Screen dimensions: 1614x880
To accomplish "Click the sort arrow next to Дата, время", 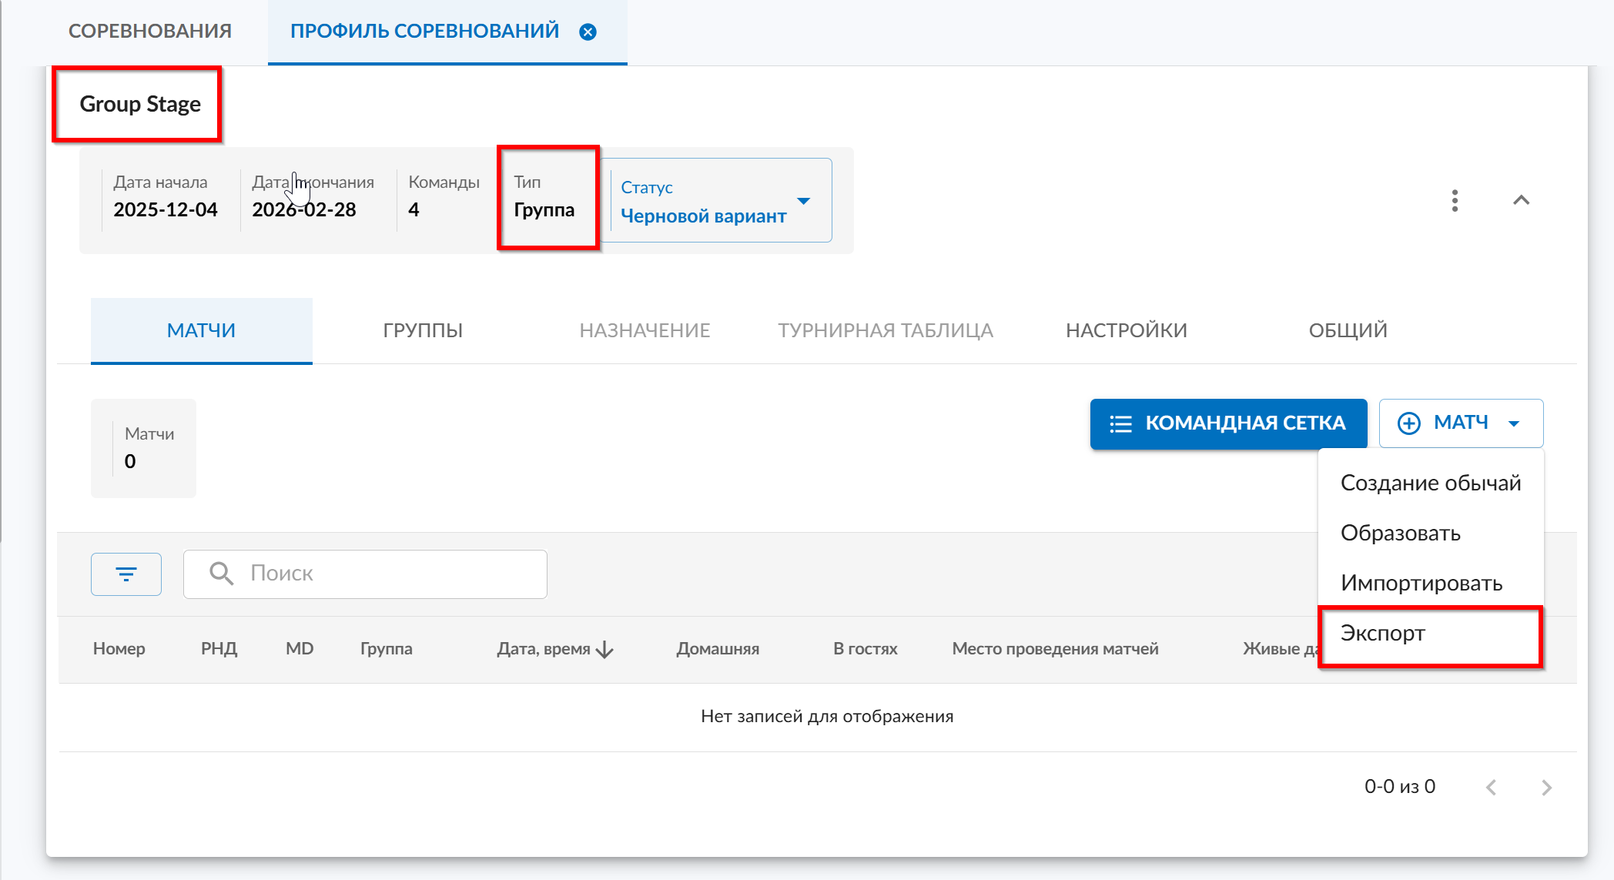I will [605, 649].
